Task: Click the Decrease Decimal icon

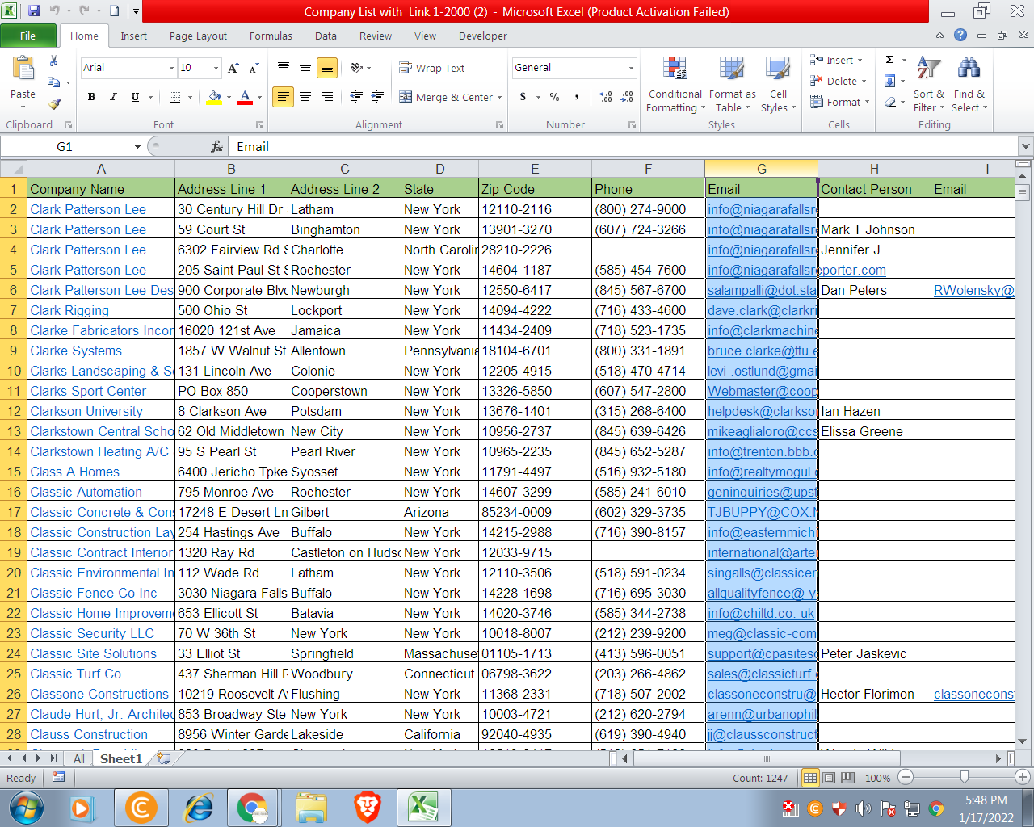Action: click(627, 97)
